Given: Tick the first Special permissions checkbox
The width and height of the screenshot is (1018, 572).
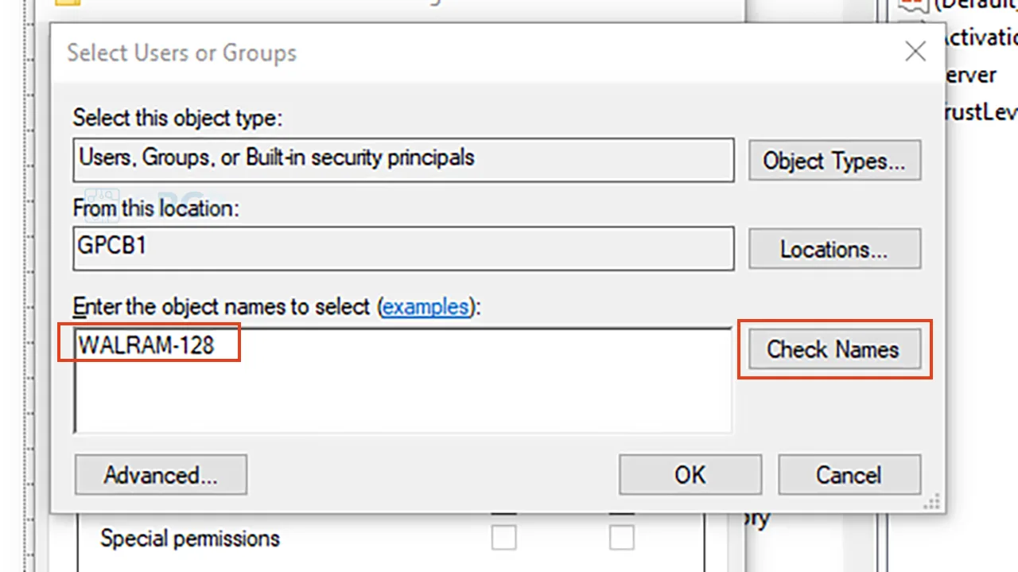Looking at the screenshot, I should 503,537.
